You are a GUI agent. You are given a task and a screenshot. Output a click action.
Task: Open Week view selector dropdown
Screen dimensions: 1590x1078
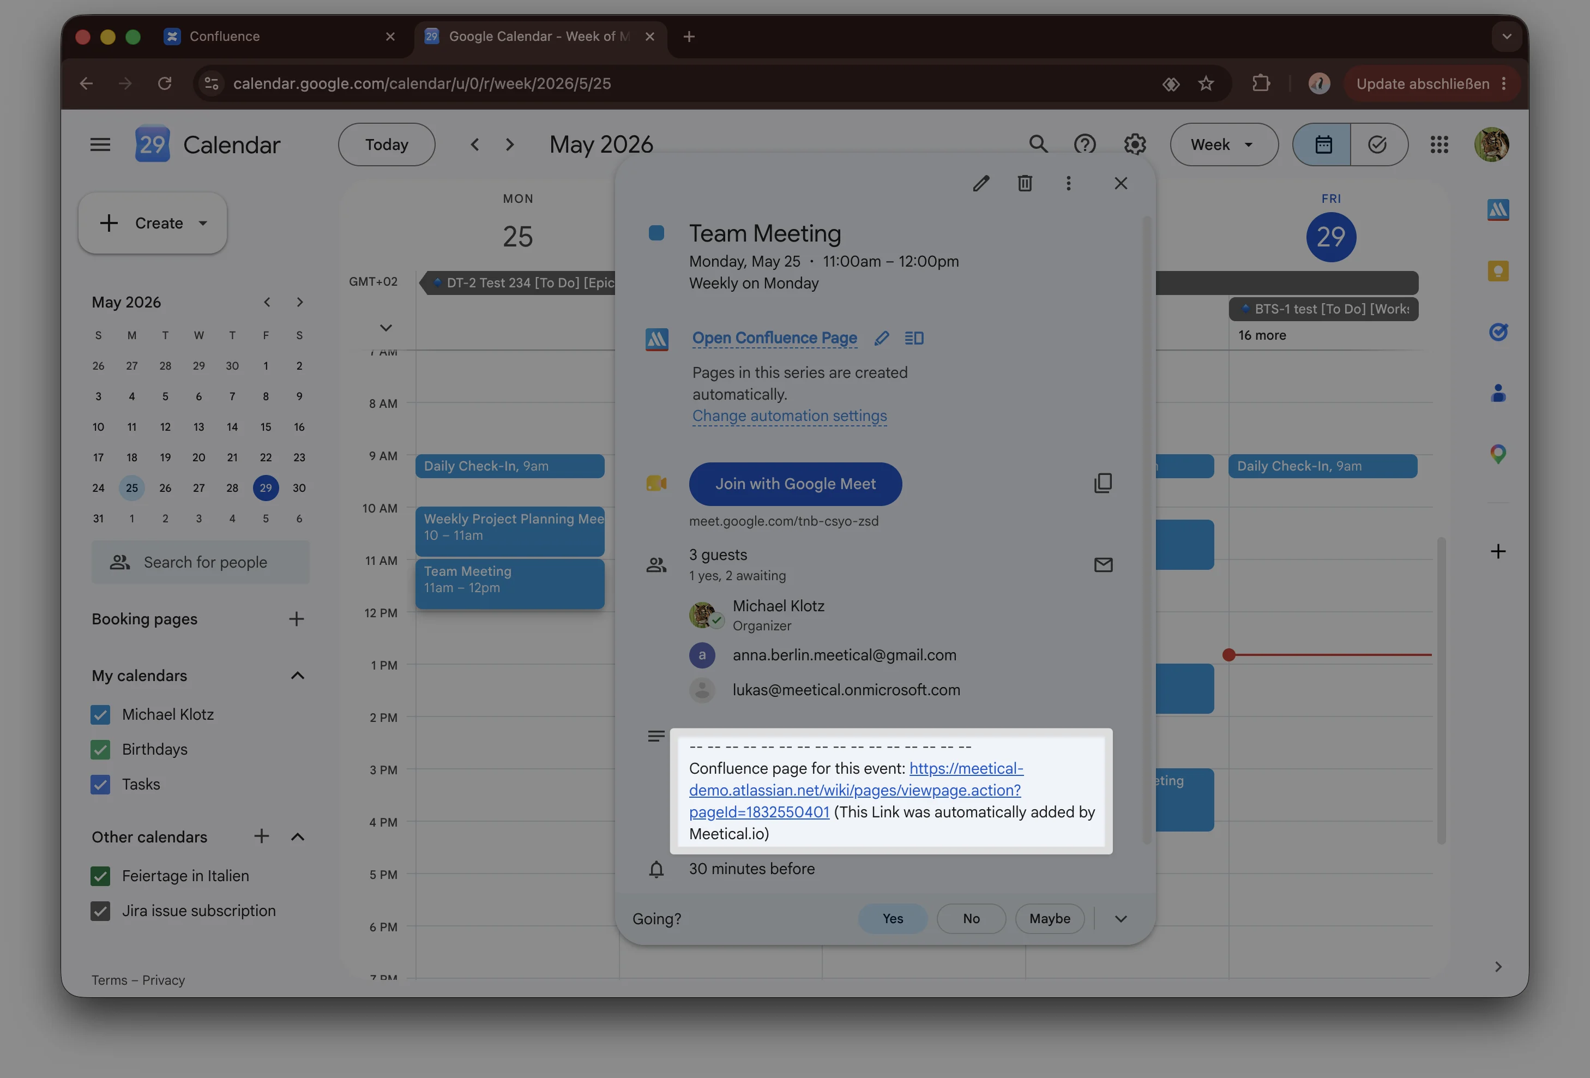point(1224,144)
